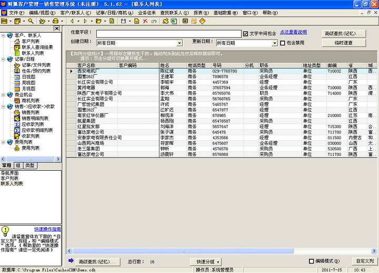379x273 pixels.
Task: Click the yellow left arrow back icon
Action: coord(72,21)
